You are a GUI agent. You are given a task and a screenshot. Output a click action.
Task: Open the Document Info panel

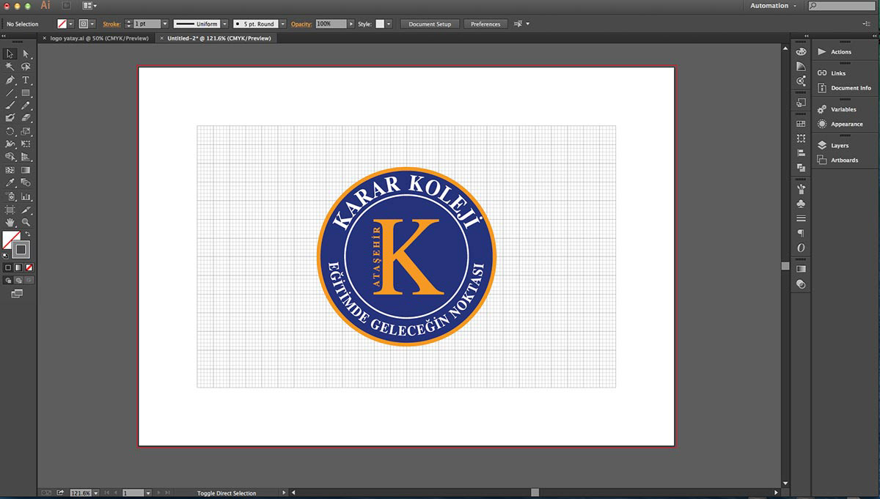coord(845,88)
